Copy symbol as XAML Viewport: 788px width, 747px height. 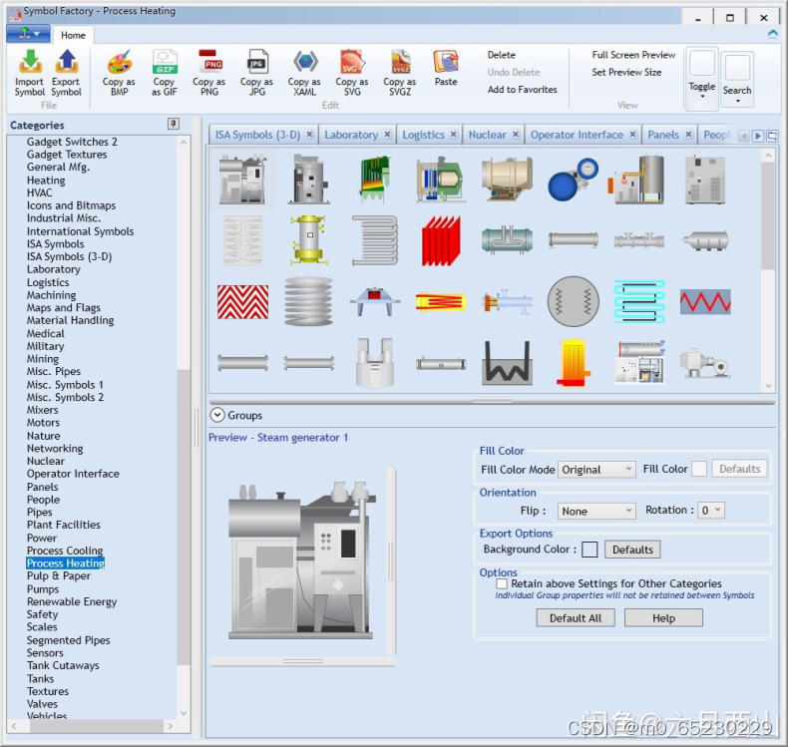click(x=304, y=73)
